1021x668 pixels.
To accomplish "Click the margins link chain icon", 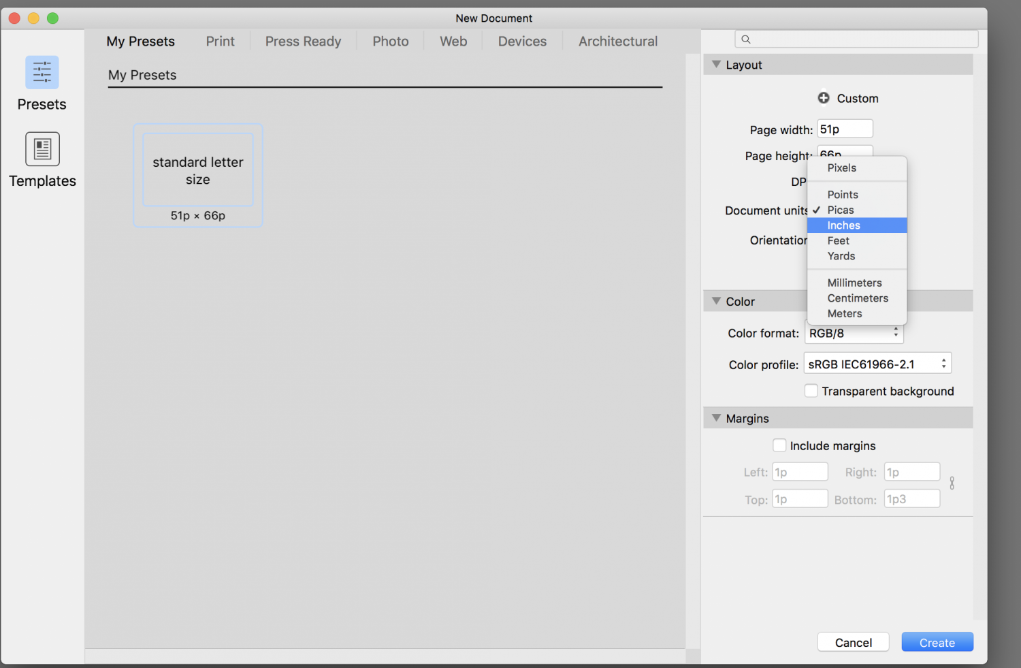I will 952,483.
